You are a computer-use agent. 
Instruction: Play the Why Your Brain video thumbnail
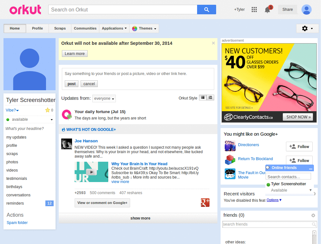(x=91, y=172)
